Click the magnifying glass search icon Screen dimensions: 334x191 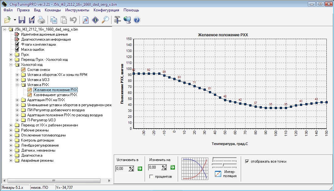[x=105, y=20]
